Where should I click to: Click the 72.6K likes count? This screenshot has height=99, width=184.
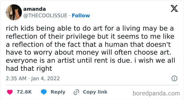pyautogui.click(x=24, y=92)
